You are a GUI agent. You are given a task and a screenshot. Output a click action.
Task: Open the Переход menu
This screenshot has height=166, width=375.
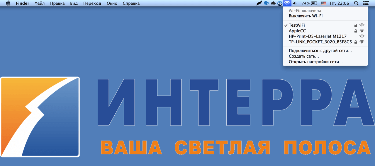click(92, 3)
